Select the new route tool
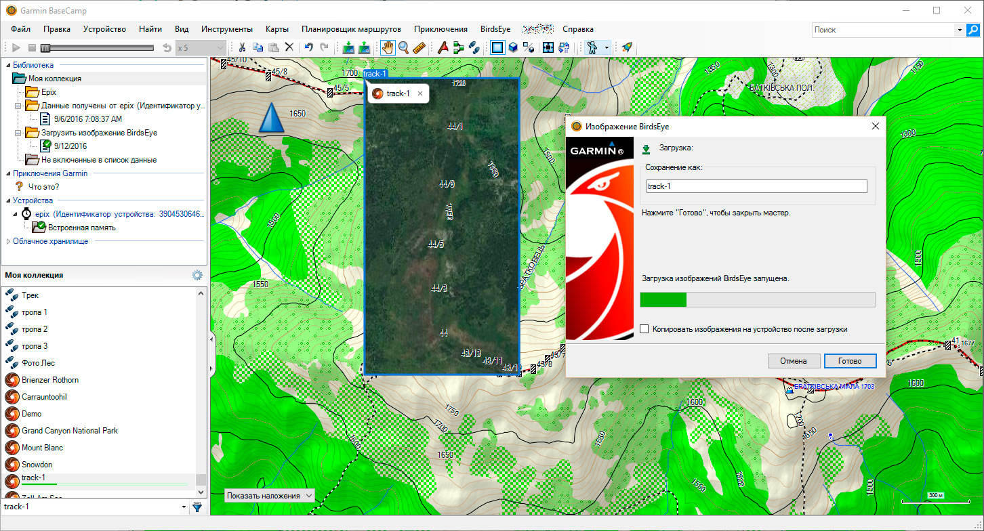The image size is (984, 531). tap(459, 47)
